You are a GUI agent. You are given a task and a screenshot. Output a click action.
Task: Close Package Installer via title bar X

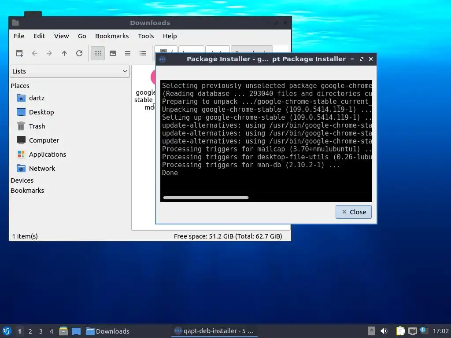tap(371, 59)
